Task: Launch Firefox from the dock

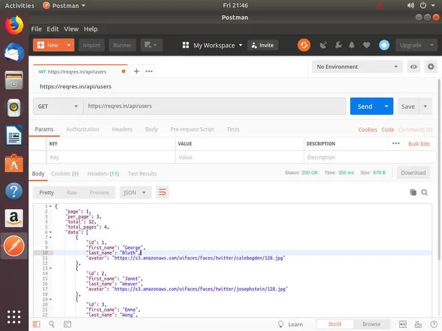Action: (x=14, y=25)
